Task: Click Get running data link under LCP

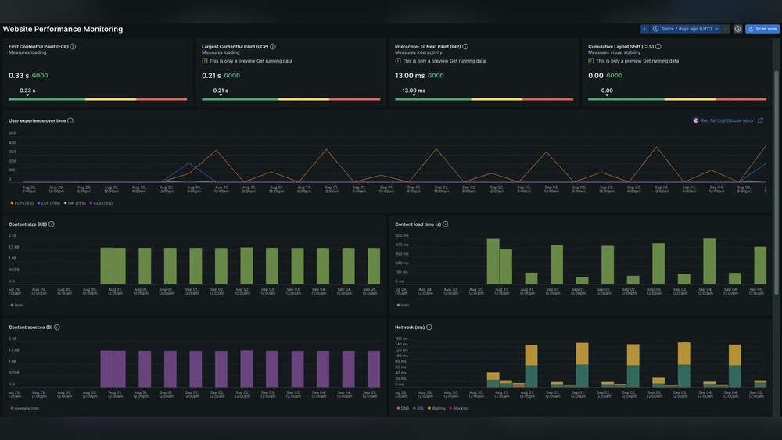Action: (274, 61)
